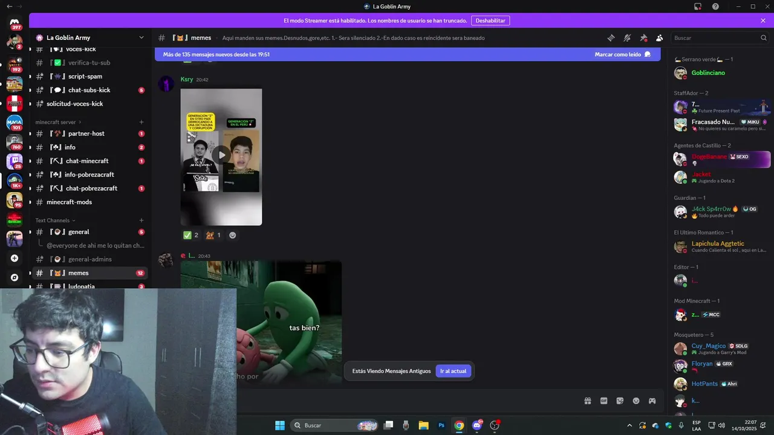Open the GIF picker icon
This screenshot has width=774, height=435.
pos(603,401)
